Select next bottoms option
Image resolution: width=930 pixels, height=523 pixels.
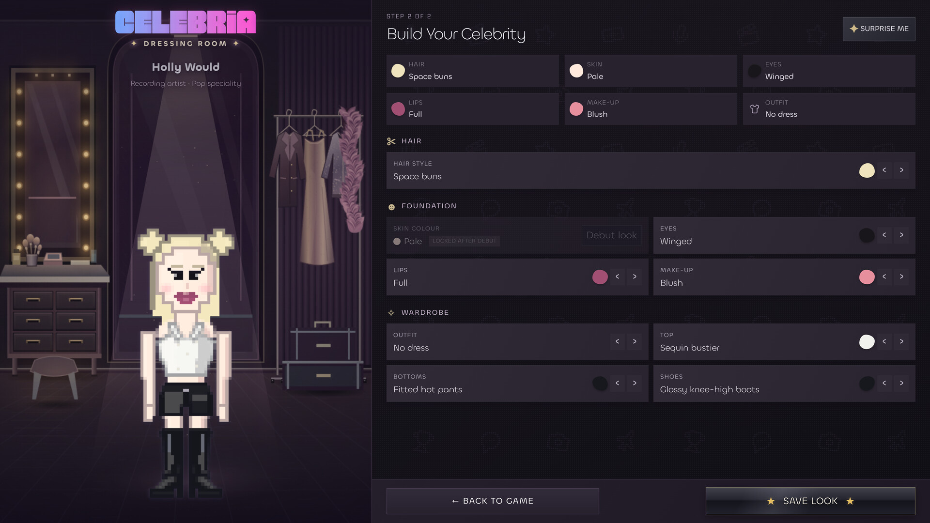635,383
